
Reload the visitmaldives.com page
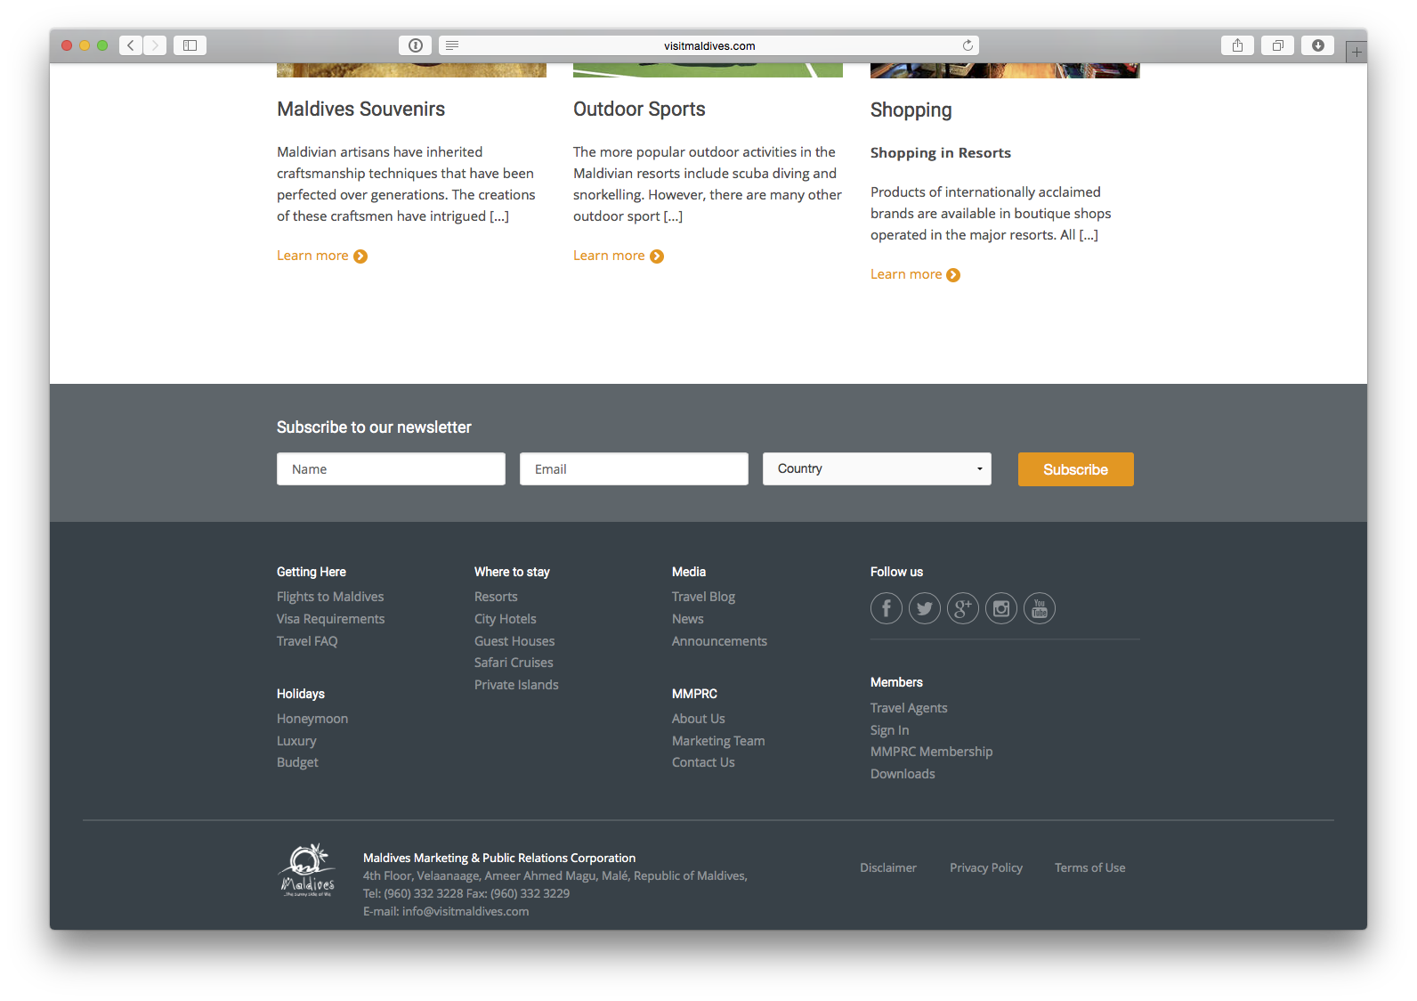(x=968, y=45)
